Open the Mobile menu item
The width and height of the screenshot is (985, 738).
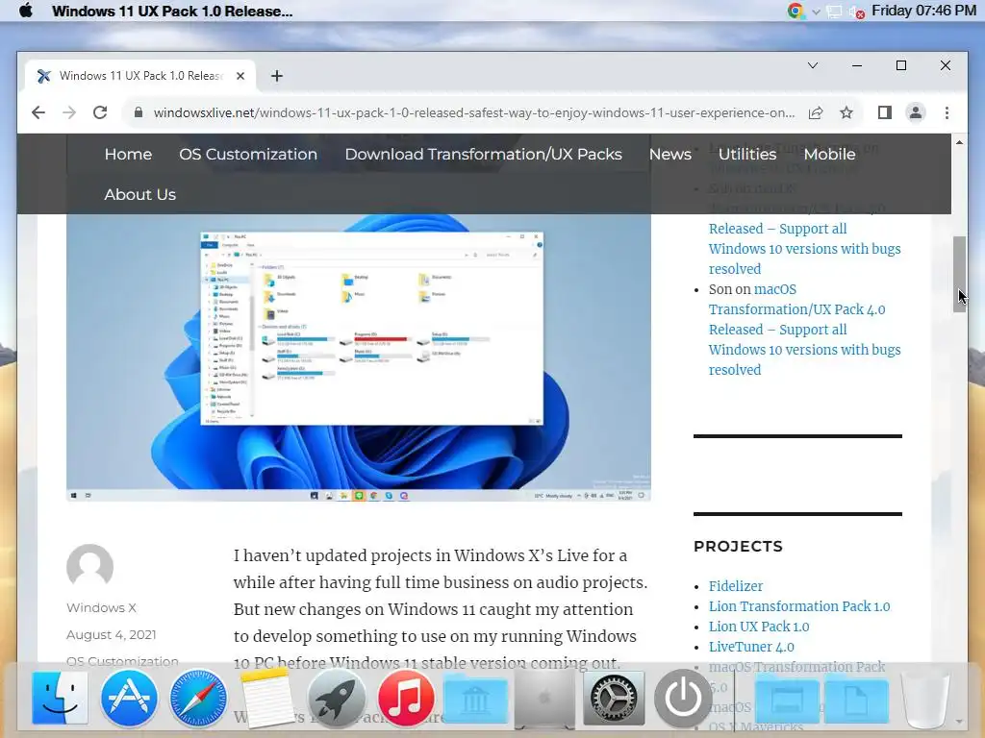tap(829, 155)
